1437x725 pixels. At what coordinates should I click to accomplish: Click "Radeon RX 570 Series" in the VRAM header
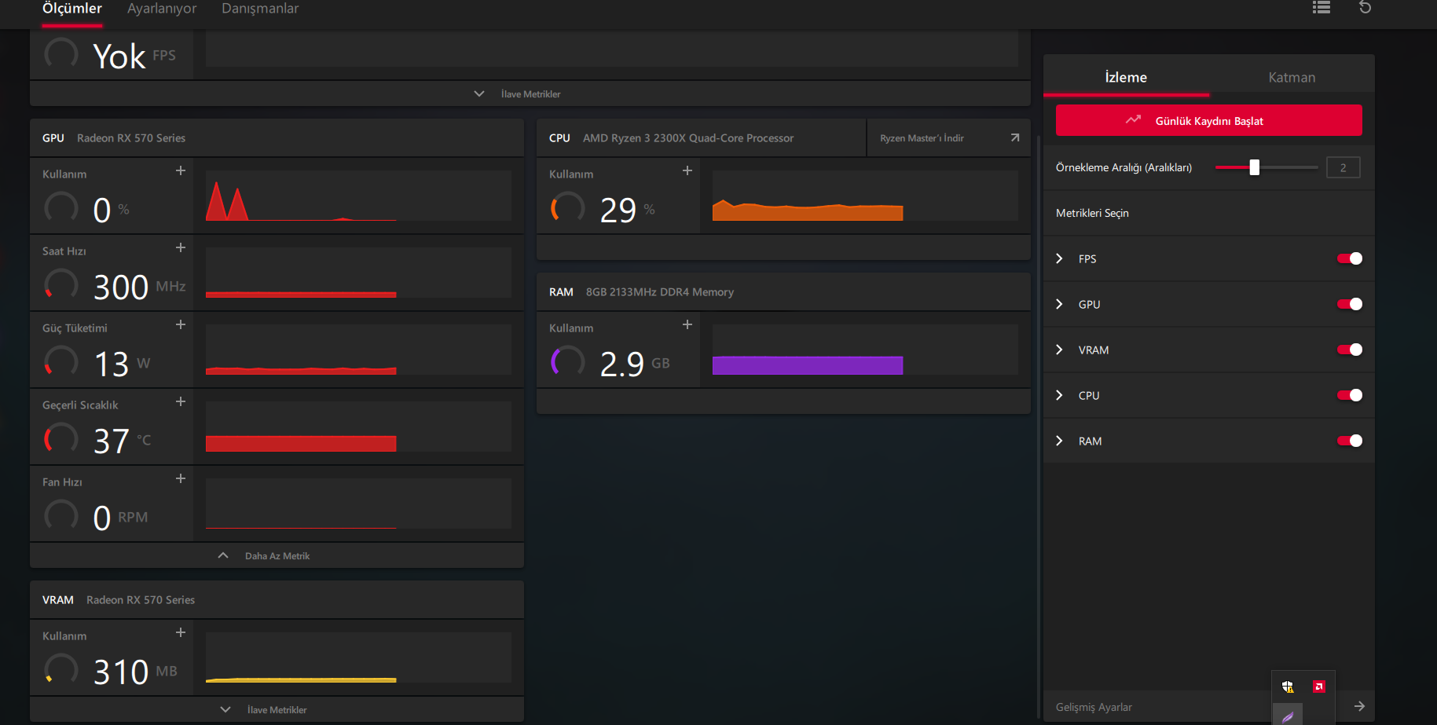pyautogui.click(x=141, y=599)
